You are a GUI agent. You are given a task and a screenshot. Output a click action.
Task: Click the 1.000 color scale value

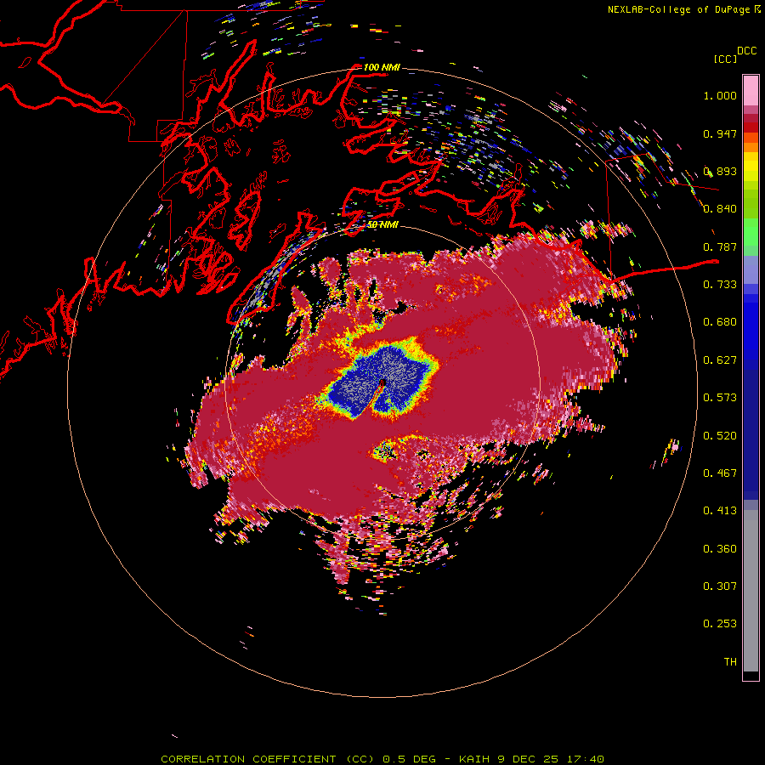click(720, 95)
